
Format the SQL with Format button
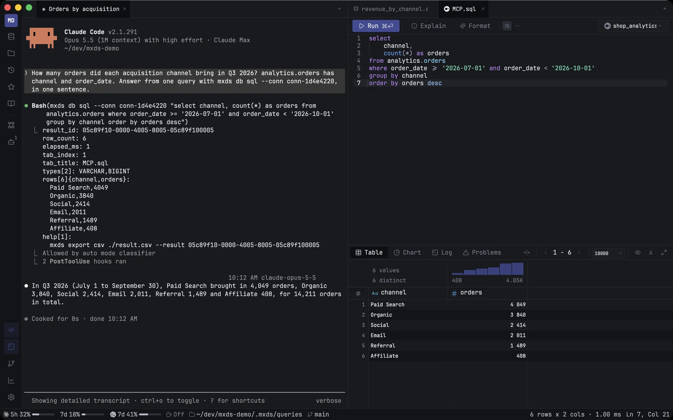point(475,26)
